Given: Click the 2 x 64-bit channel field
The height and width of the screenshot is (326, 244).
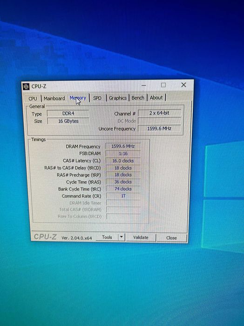Looking at the screenshot, I should (x=159, y=113).
